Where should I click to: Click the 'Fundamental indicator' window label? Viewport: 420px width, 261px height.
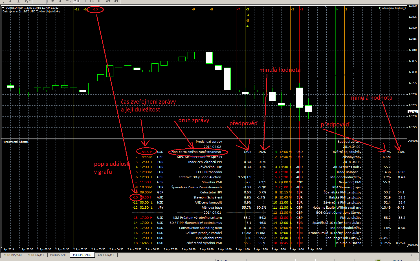(x=16, y=142)
